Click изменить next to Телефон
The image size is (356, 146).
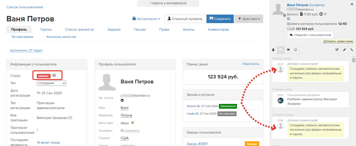tap(132, 131)
